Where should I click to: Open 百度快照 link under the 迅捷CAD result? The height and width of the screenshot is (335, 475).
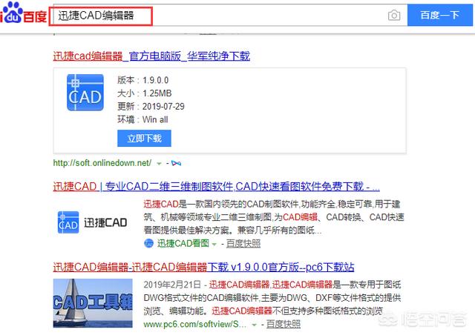[x=243, y=243]
